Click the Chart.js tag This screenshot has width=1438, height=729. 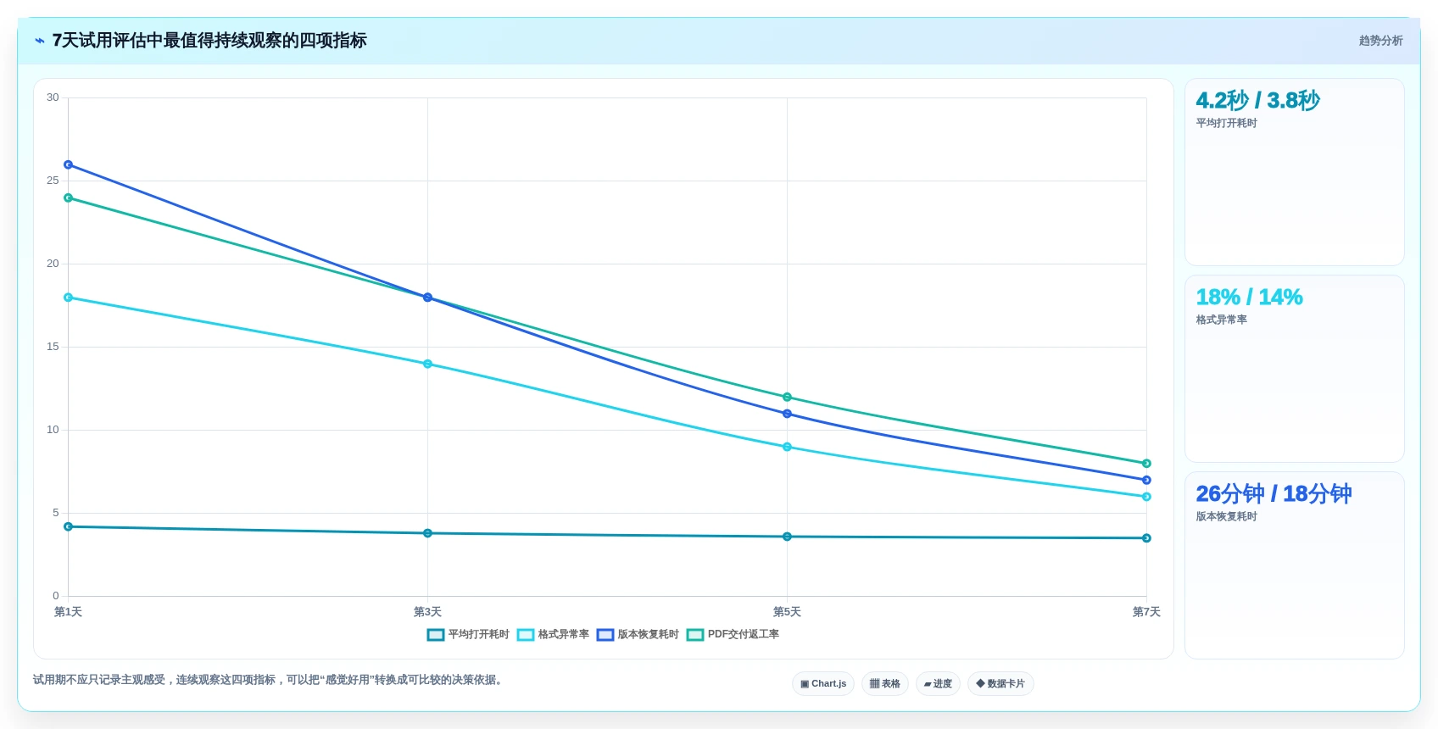click(822, 684)
